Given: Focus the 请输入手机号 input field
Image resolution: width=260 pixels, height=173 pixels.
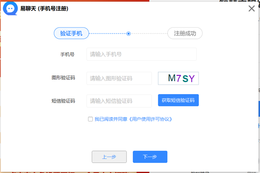Looking at the screenshot, I should [141, 54].
